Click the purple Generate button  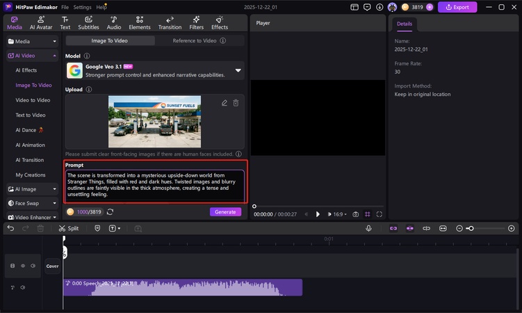point(225,212)
